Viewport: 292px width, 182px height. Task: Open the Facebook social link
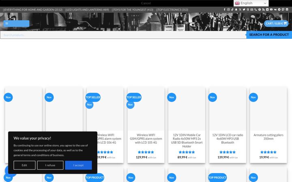coord(224,9)
